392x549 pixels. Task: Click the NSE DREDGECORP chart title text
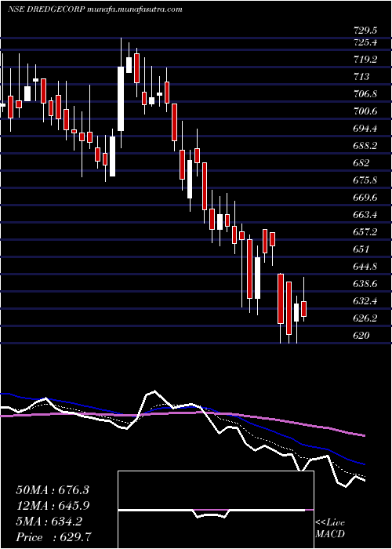pos(95,9)
